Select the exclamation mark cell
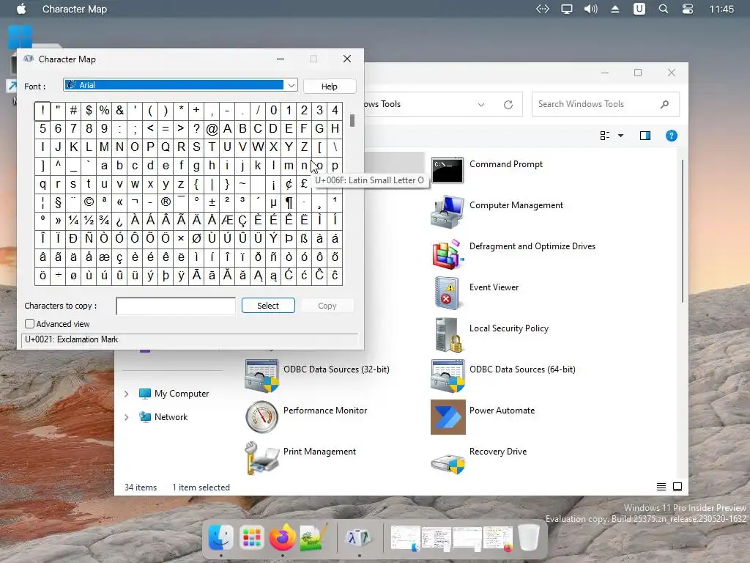The height and width of the screenshot is (563, 750). coord(42,111)
